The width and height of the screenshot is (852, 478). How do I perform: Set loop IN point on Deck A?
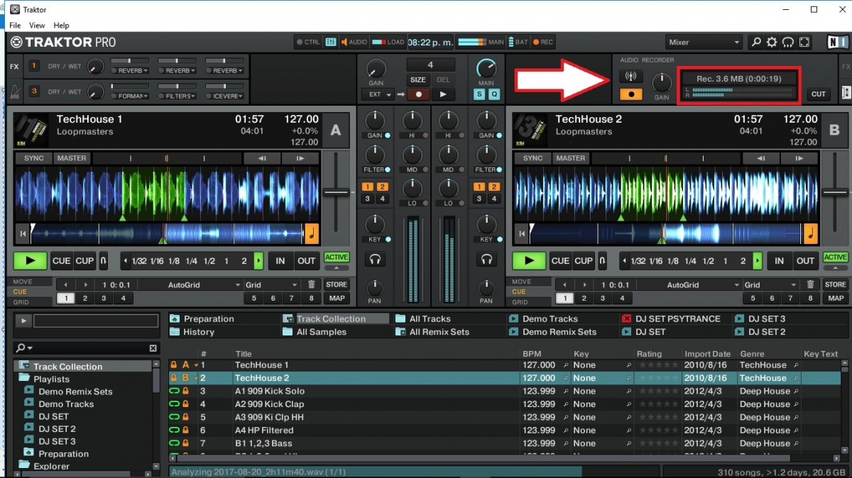click(280, 261)
